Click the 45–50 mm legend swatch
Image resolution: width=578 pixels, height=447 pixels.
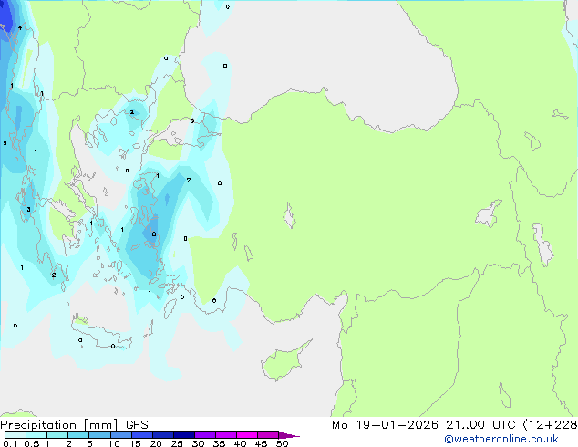click(x=268, y=435)
